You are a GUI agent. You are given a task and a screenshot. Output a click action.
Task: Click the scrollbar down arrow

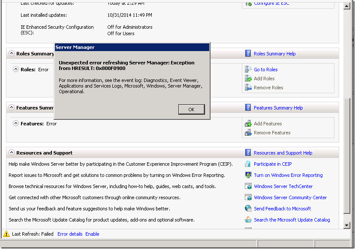point(346,225)
